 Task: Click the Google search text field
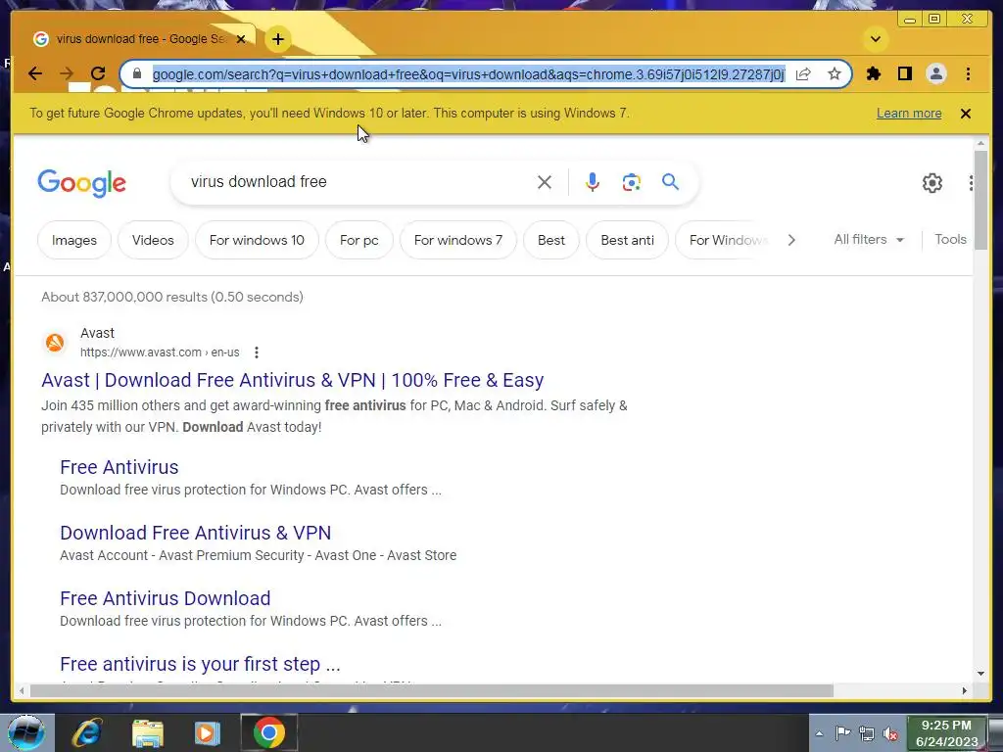pos(358,182)
